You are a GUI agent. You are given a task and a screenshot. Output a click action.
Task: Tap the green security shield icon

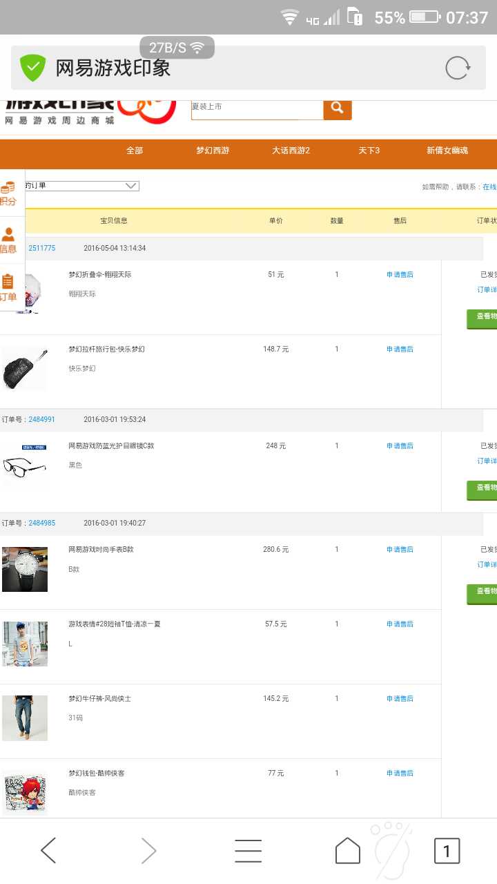coord(32,68)
